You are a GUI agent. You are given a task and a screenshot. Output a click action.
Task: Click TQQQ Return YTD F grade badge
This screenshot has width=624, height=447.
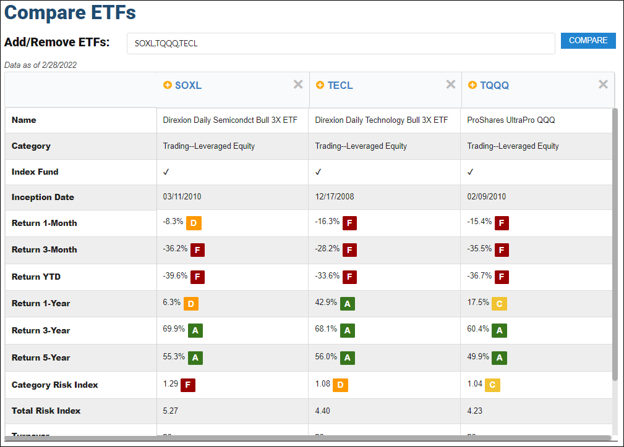click(502, 277)
